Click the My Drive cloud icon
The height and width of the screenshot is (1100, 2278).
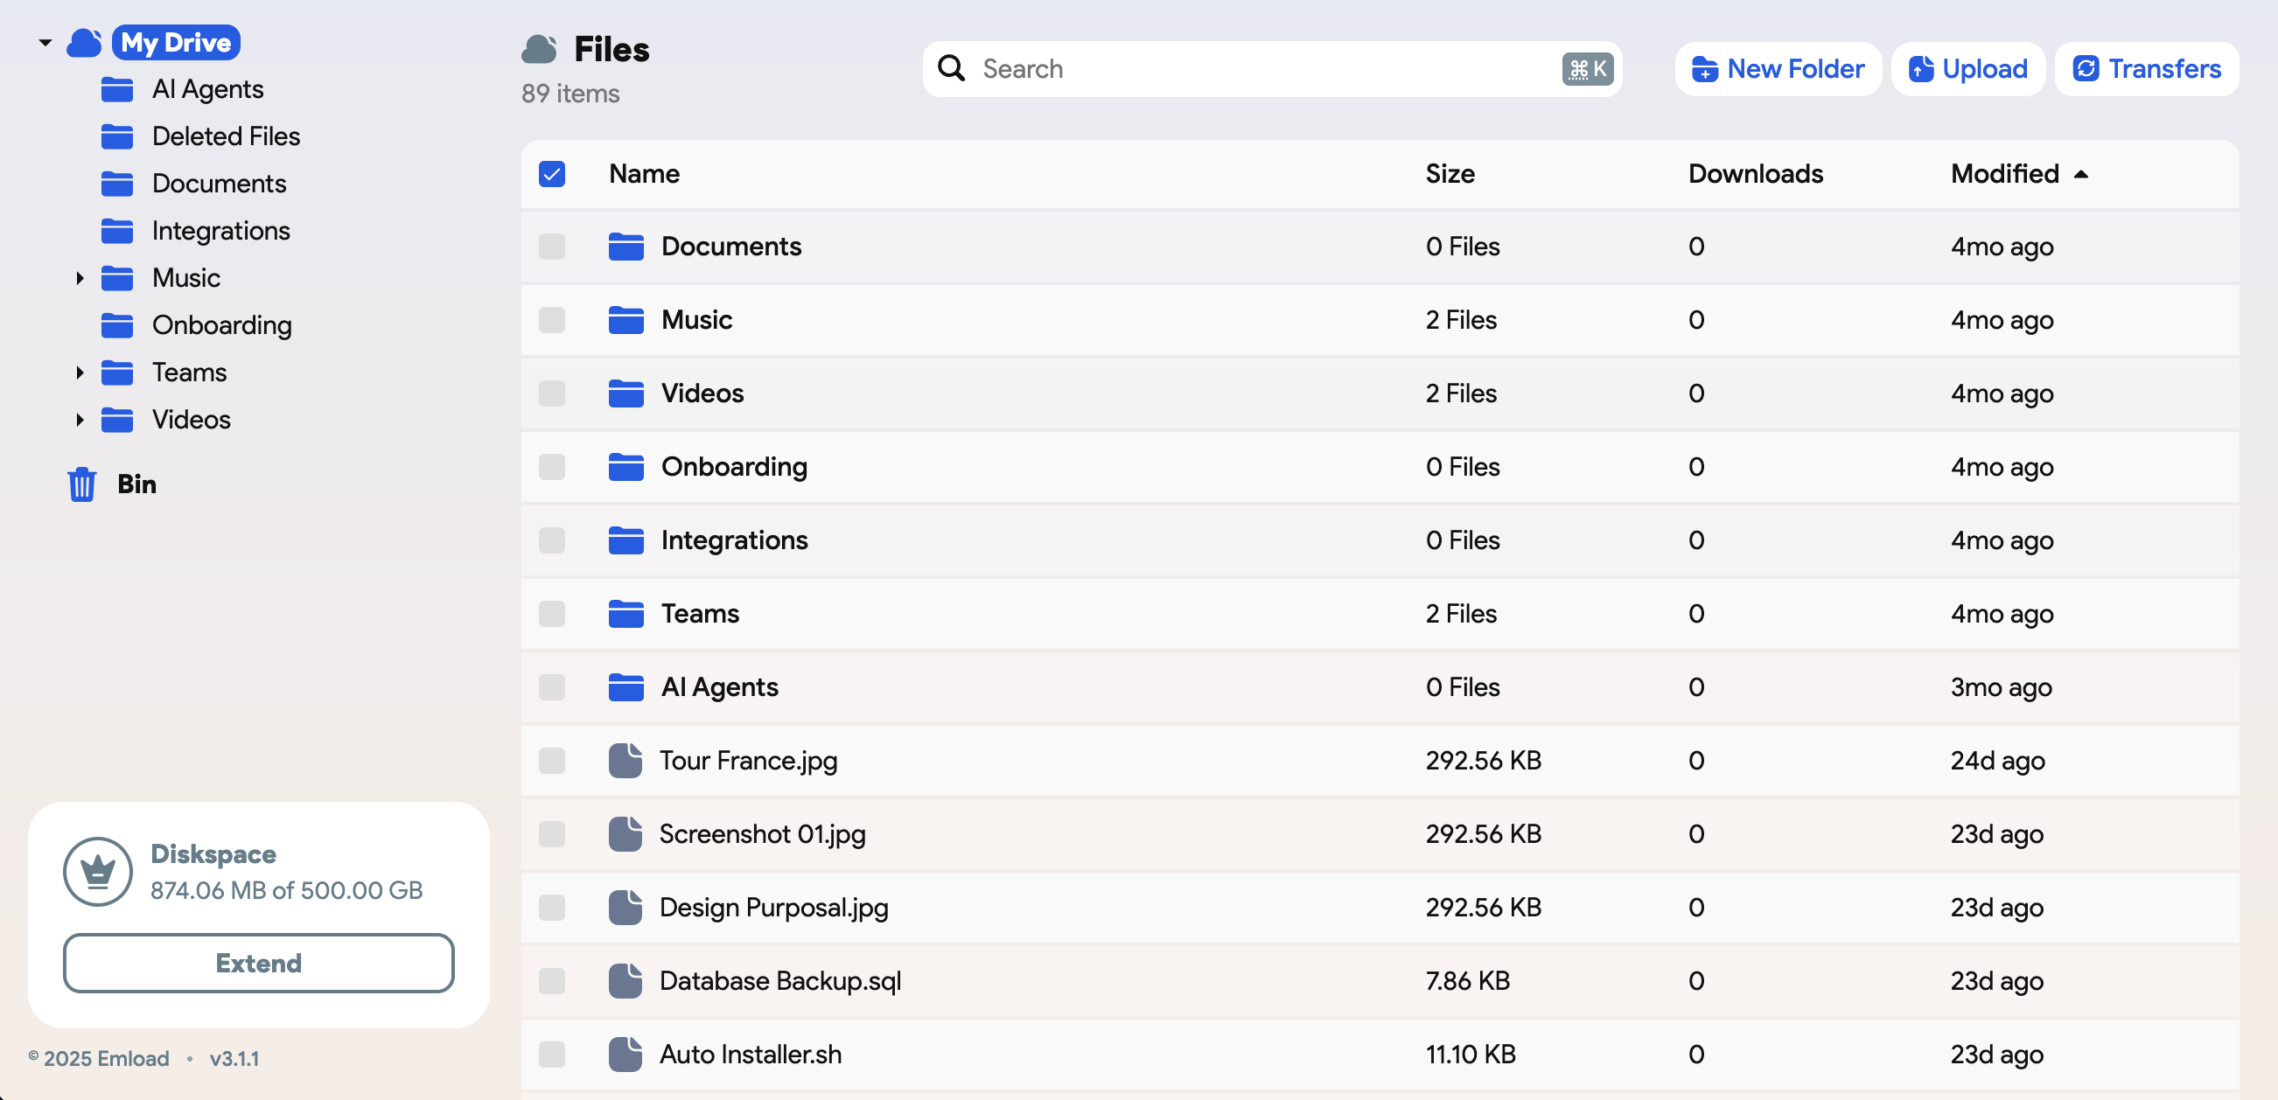click(84, 43)
